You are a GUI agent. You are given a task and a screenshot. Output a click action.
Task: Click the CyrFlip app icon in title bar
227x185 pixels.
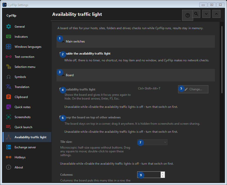(x=5, y=5)
